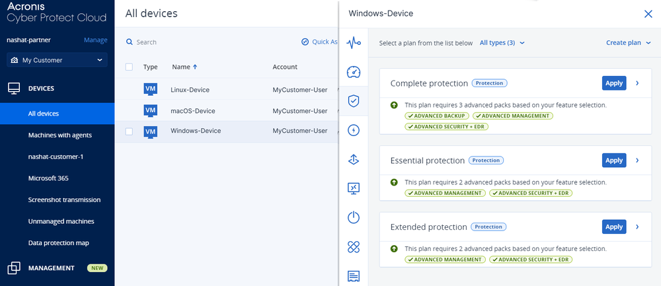
Task: Open nashat-customer-1 group
Action: (56, 157)
